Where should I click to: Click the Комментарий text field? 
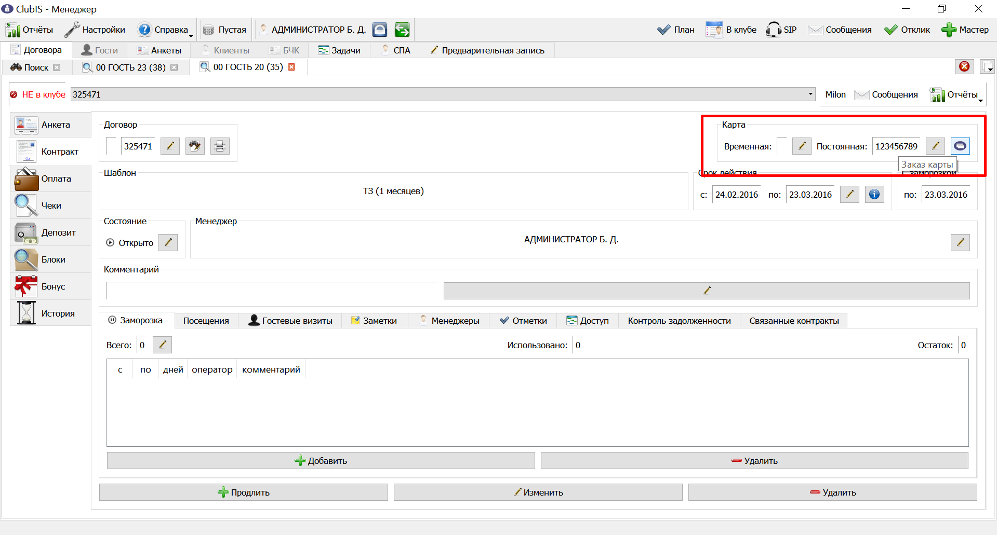click(272, 291)
